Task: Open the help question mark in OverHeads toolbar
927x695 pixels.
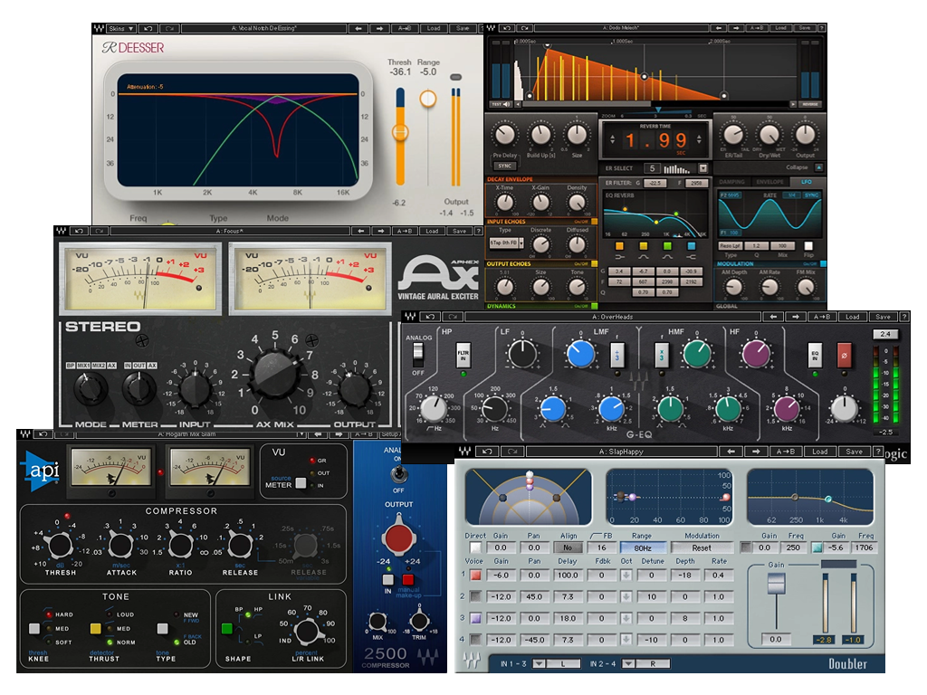Action: point(904,317)
